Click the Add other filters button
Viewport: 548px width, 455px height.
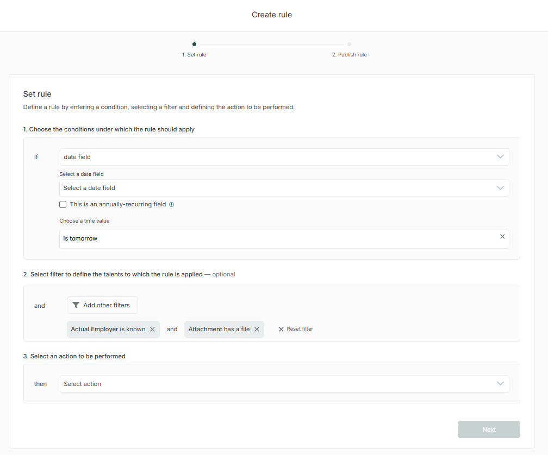tap(102, 305)
